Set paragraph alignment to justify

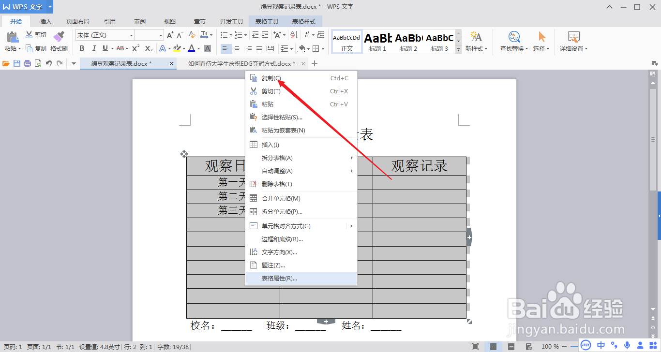[x=259, y=48]
